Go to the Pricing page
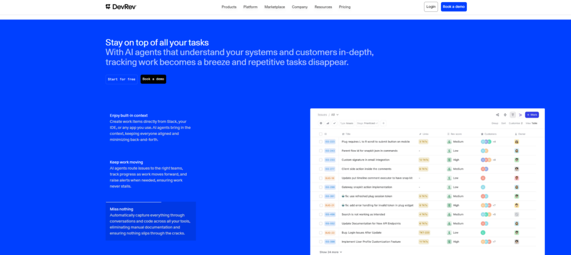This screenshot has height=255, width=571. (345, 7)
